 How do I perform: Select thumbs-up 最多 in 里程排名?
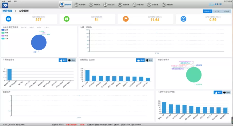(140, 60)
